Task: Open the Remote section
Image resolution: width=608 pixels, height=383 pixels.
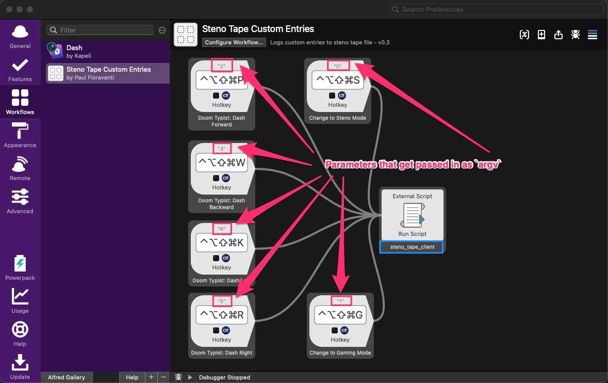Action: (x=20, y=168)
